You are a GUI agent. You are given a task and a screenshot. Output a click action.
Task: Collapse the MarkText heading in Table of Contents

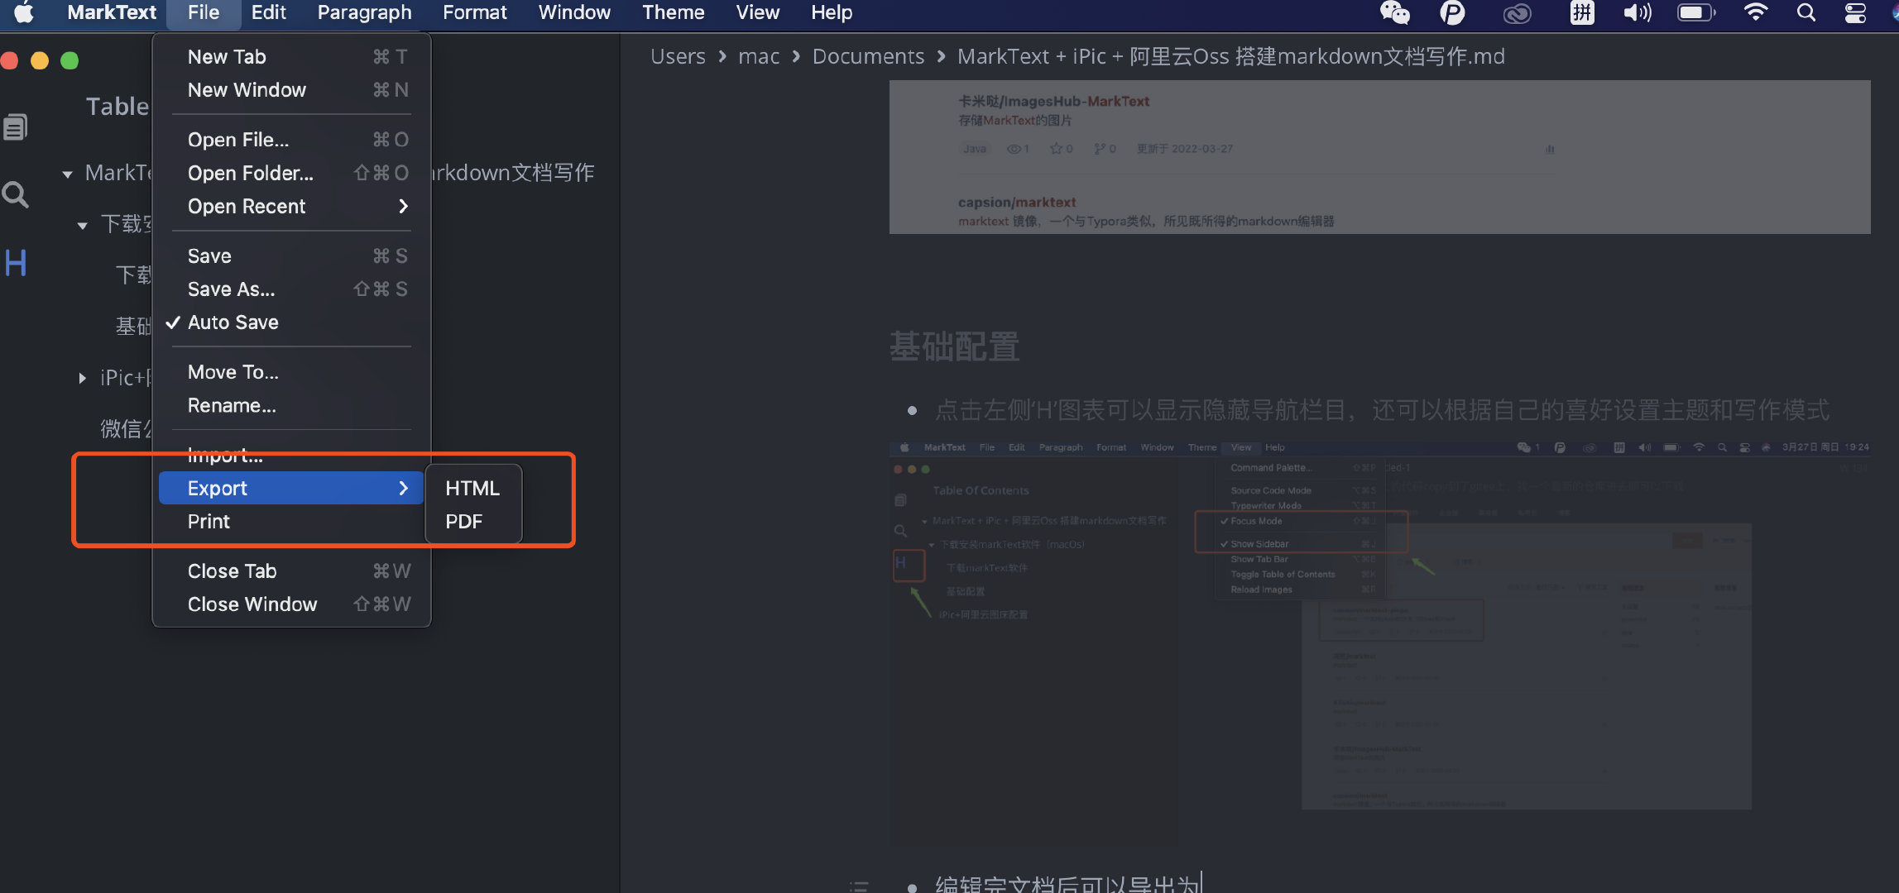click(x=67, y=173)
